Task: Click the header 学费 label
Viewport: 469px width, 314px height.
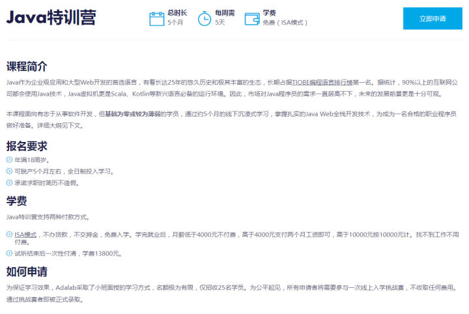Action: (x=269, y=13)
